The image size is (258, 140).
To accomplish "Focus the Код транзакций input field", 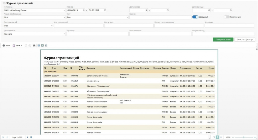I will (79, 26).
